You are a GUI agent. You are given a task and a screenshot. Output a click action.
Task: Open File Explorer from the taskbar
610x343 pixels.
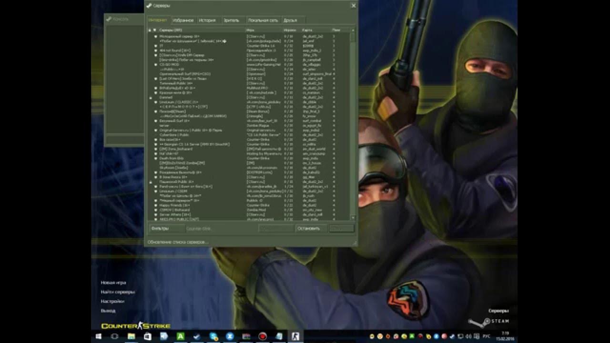[x=131, y=336]
